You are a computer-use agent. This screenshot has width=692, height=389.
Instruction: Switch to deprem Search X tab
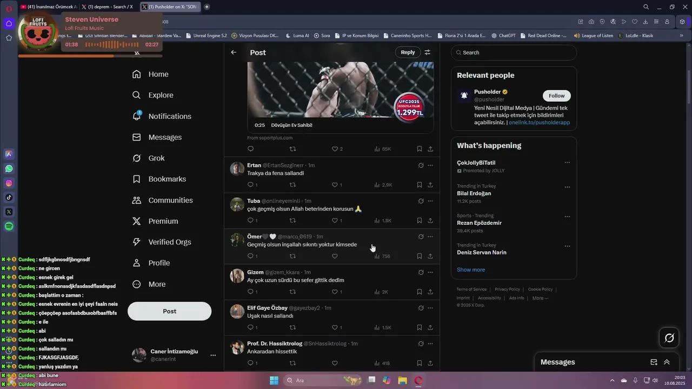point(109,6)
